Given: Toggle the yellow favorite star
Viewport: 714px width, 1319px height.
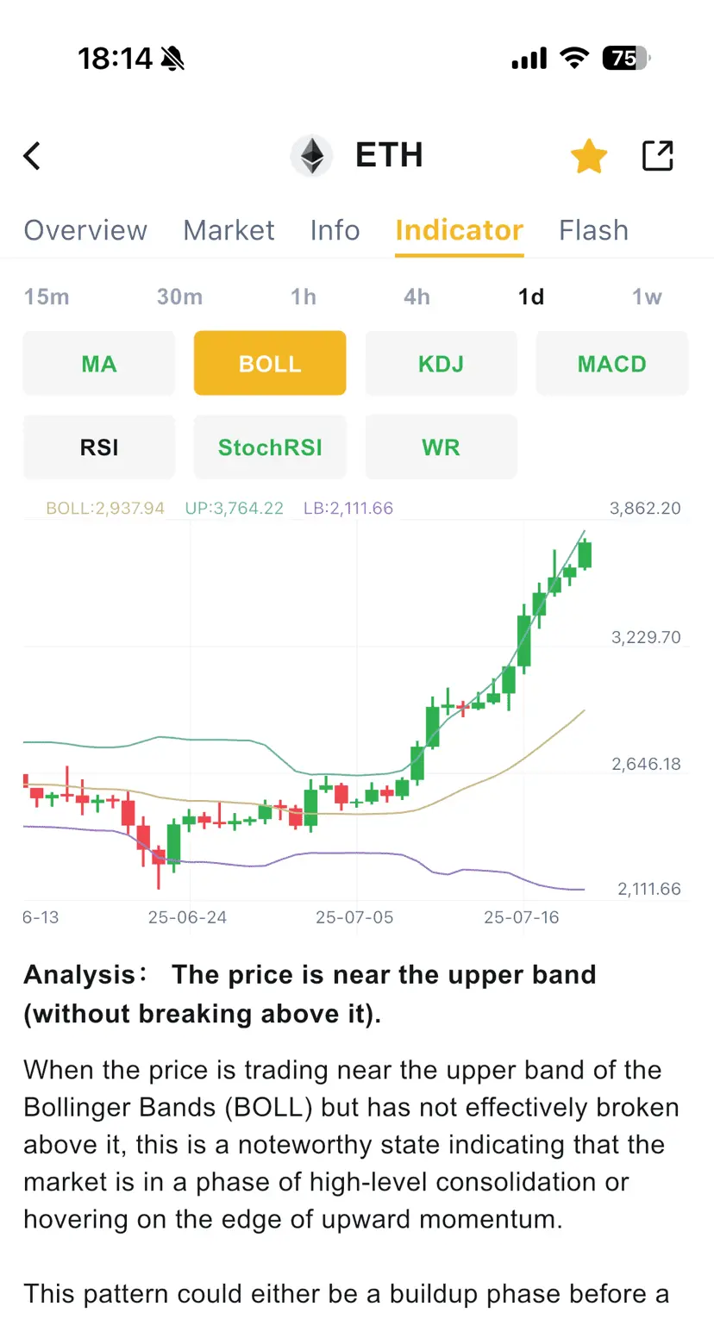Looking at the screenshot, I should (589, 156).
